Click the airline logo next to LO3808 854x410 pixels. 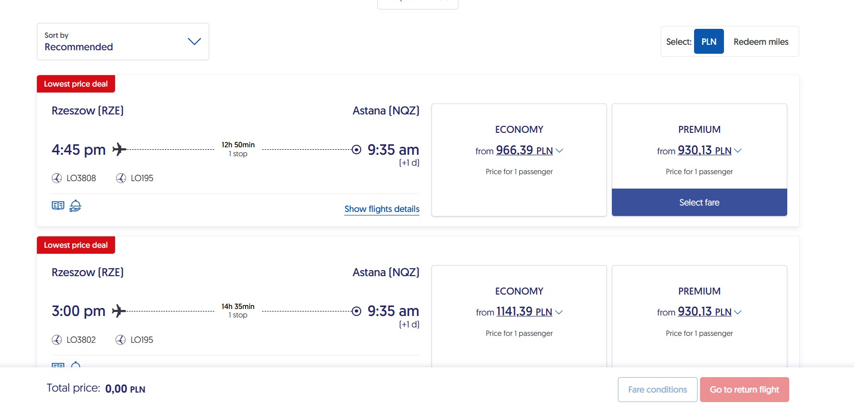pyautogui.click(x=57, y=178)
